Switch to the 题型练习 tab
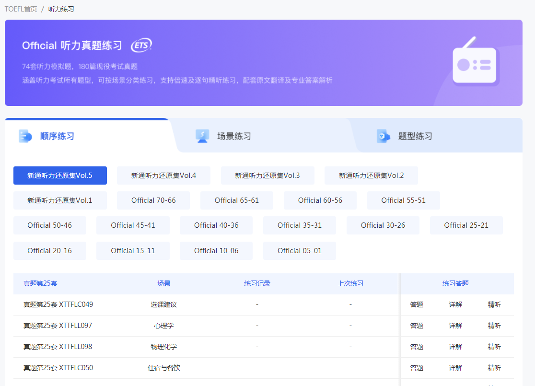Viewport: 535px width, 386px height. pos(415,136)
